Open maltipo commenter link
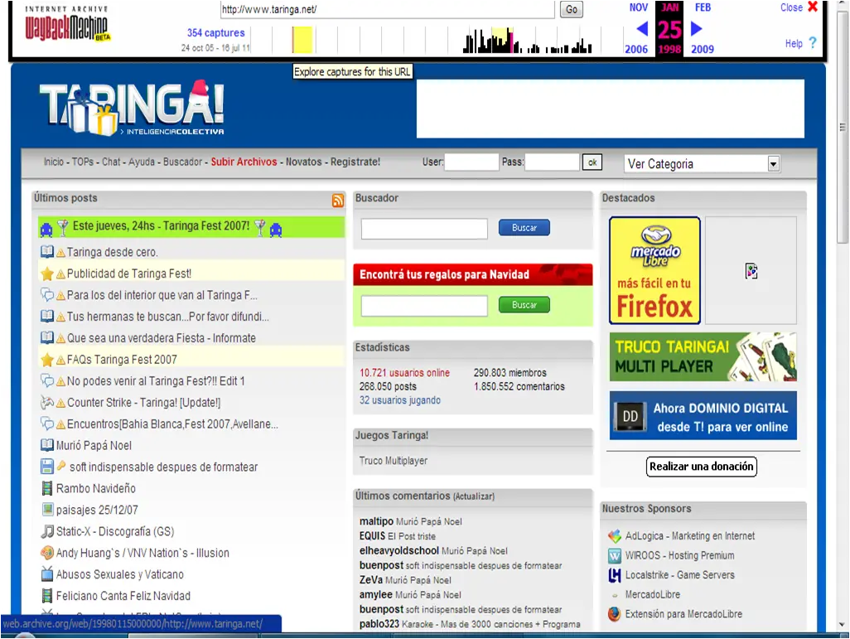The height and width of the screenshot is (639, 850). pyautogui.click(x=376, y=521)
